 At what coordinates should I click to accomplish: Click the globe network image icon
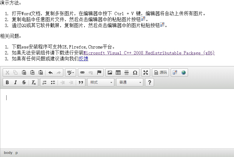[184, 73]
